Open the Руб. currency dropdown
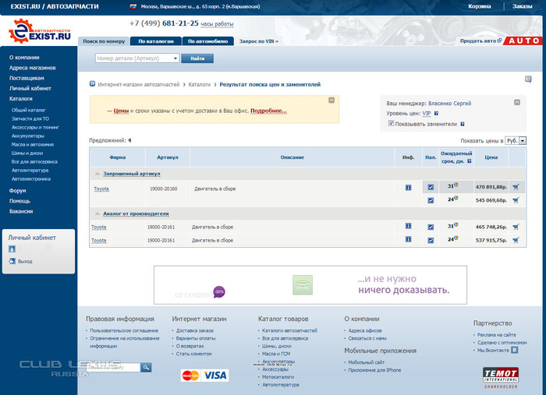546x395 pixels. (x=516, y=140)
